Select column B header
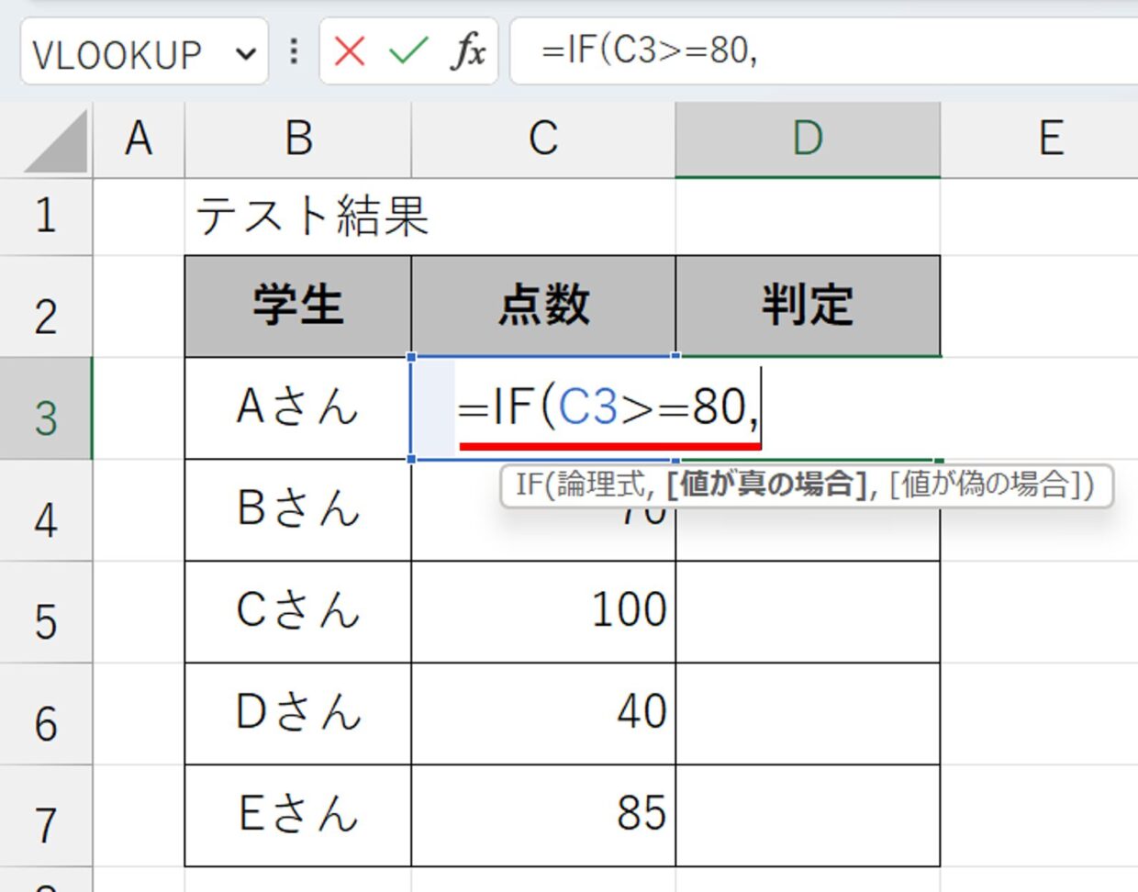 tap(298, 139)
